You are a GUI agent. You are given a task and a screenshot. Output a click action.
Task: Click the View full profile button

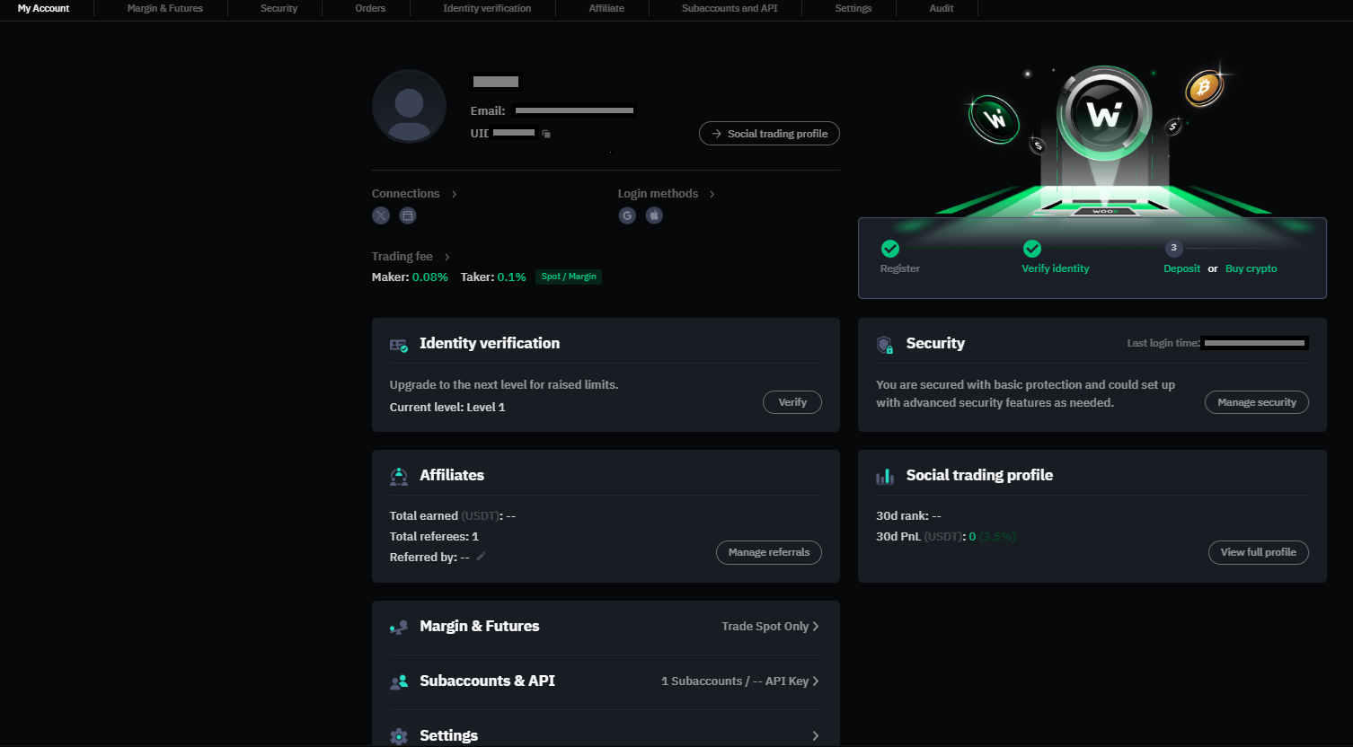1259,552
